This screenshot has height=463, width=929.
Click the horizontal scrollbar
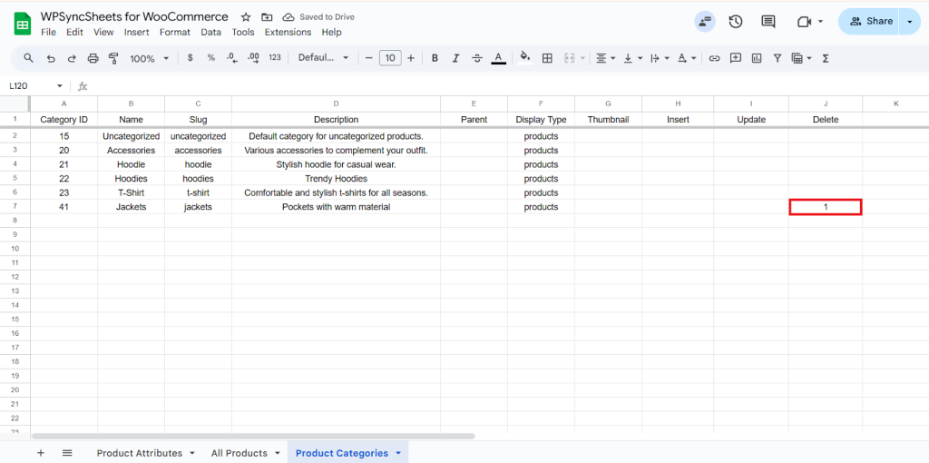[x=253, y=436]
